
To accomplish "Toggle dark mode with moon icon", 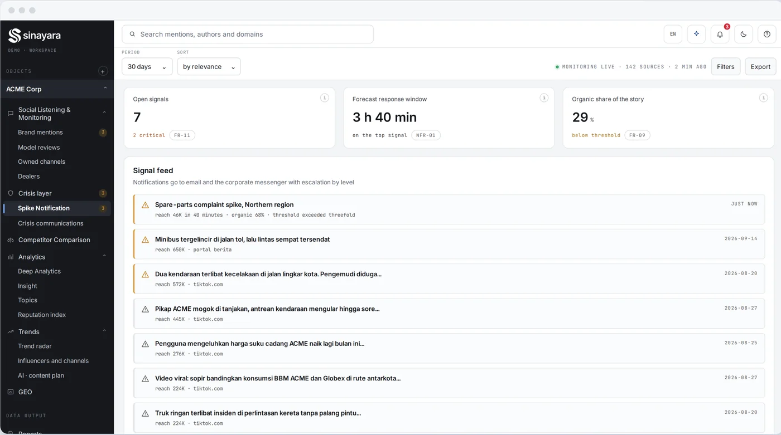I will coord(744,34).
